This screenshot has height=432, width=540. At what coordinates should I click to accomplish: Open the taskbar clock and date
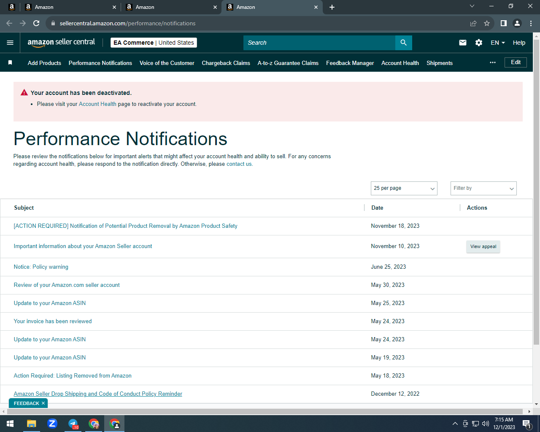point(504,424)
